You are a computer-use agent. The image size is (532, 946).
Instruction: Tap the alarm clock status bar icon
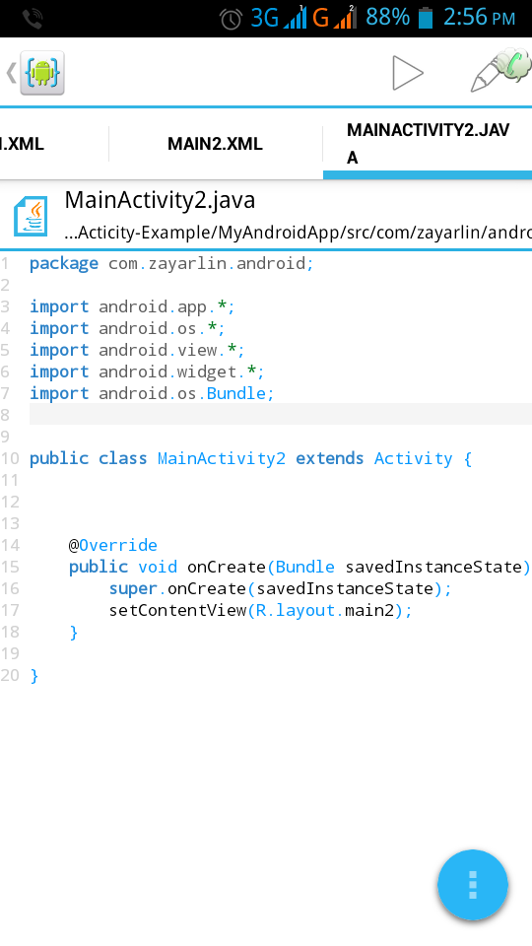click(231, 19)
